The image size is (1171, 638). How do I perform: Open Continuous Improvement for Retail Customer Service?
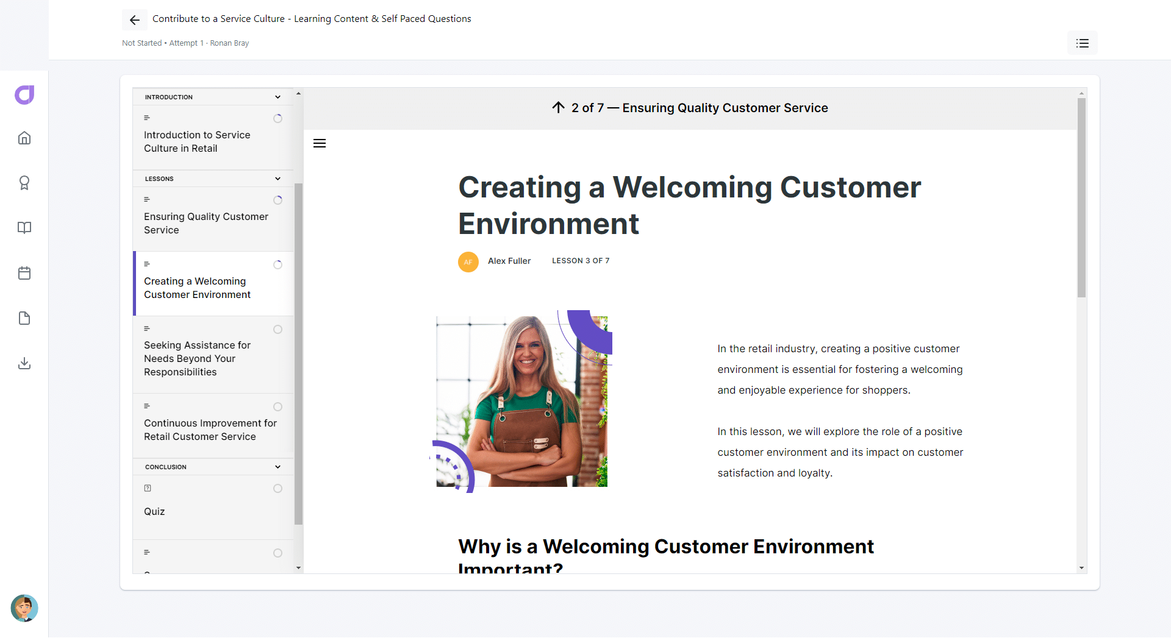(213, 425)
